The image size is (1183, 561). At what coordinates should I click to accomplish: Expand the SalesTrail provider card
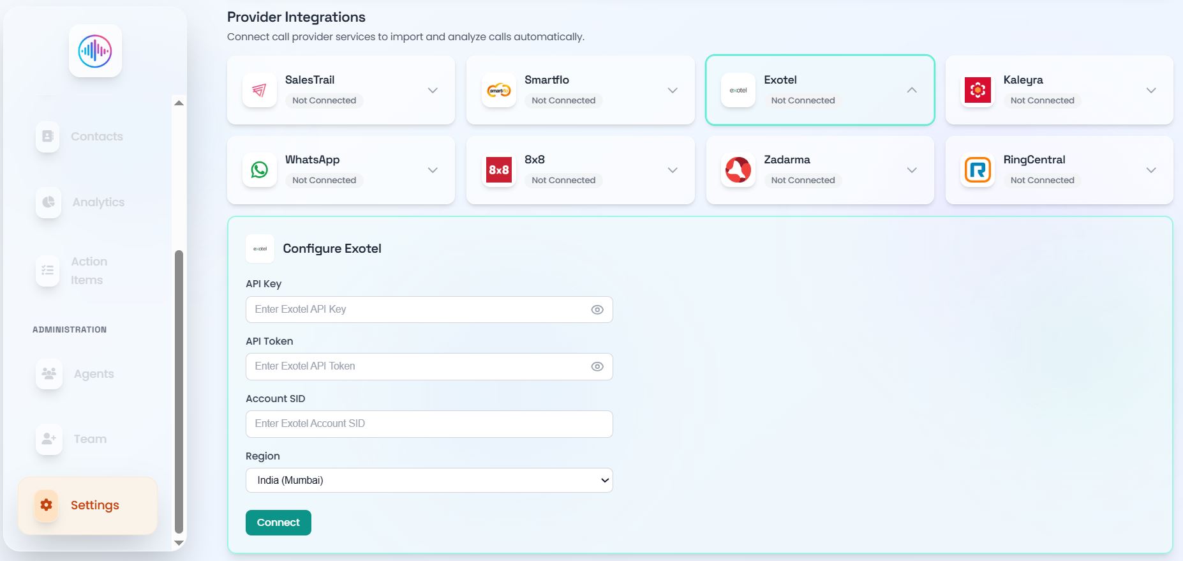pos(433,90)
